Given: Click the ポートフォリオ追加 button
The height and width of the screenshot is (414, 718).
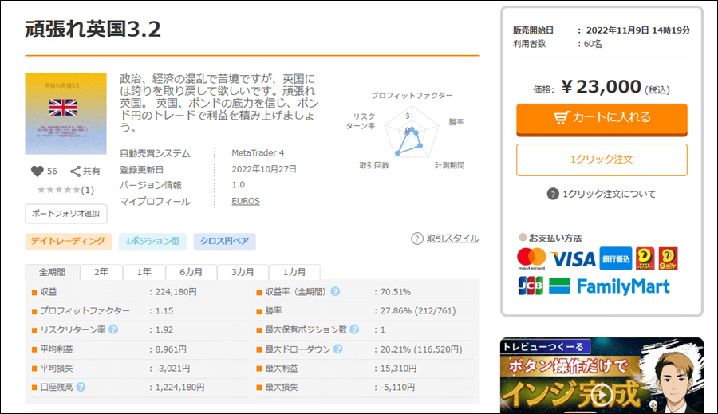Looking at the screenshot, I should (66, 213).
